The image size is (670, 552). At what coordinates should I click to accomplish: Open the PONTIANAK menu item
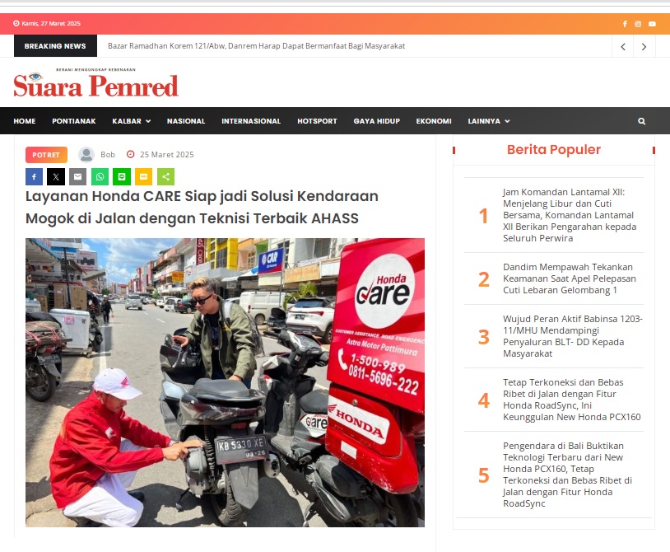(x=74, y=121)
